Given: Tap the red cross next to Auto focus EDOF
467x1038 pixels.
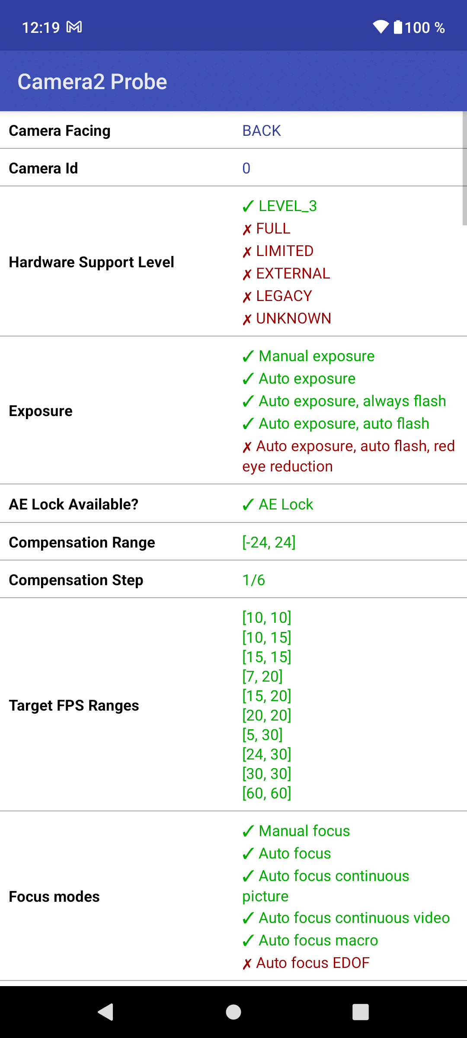Looking at the screenshot, I should pyautogui.click(x=247, y=964).
